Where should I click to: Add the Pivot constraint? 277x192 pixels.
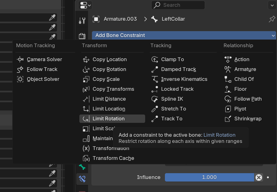point(248,109)
